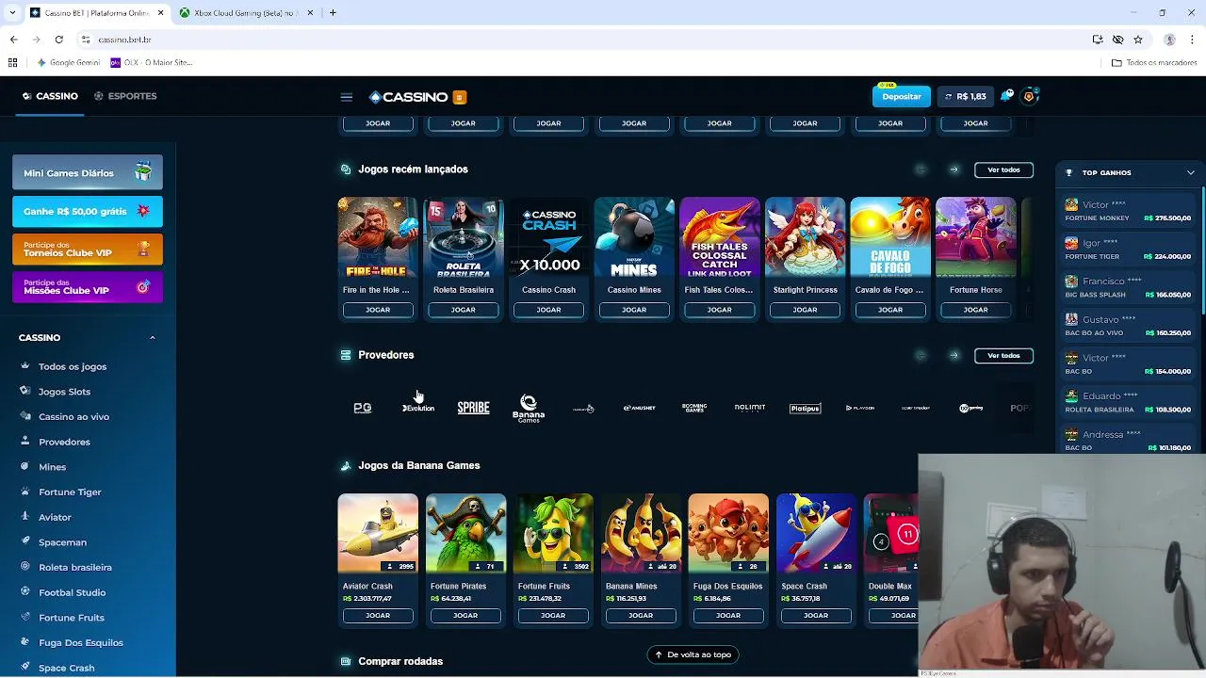The width and height of the screenshot is (1206, 678).
Task: Click the Depositar button
Action: click(x=902, y=96)
